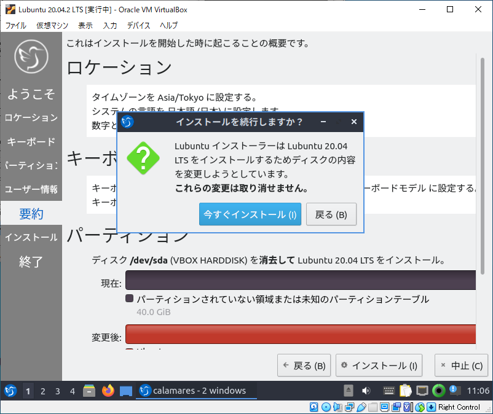This screenshot has width=493, height=414.
Task: Click 中止 (C) to abort installation
Action: (x=461, y=365)
